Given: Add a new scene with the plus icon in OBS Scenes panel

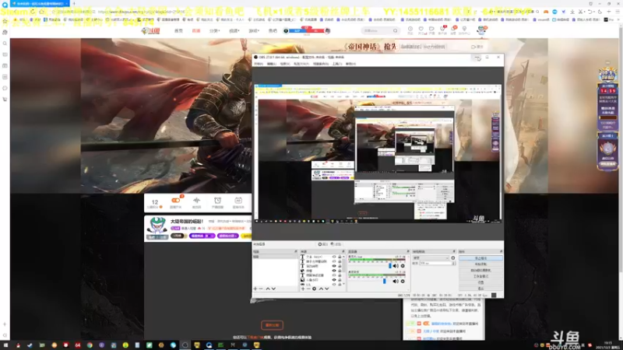Looking at the screenshot, I should pyautogui.click(x=255, y=289).
